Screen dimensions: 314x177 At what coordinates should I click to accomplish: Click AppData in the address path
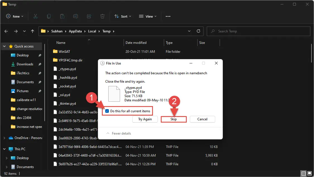(75, 31)
